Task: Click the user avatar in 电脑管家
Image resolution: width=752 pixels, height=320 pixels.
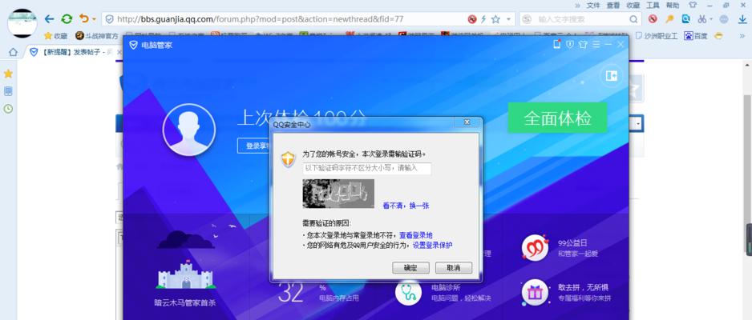Action: (189, 129)
